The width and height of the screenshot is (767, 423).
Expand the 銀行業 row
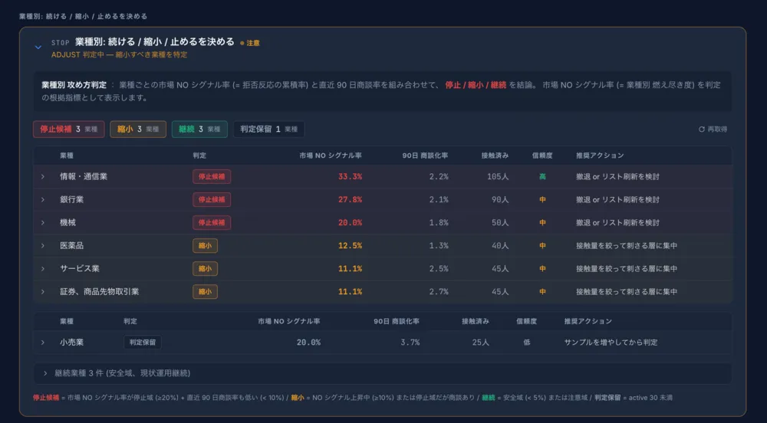(42, 200)
